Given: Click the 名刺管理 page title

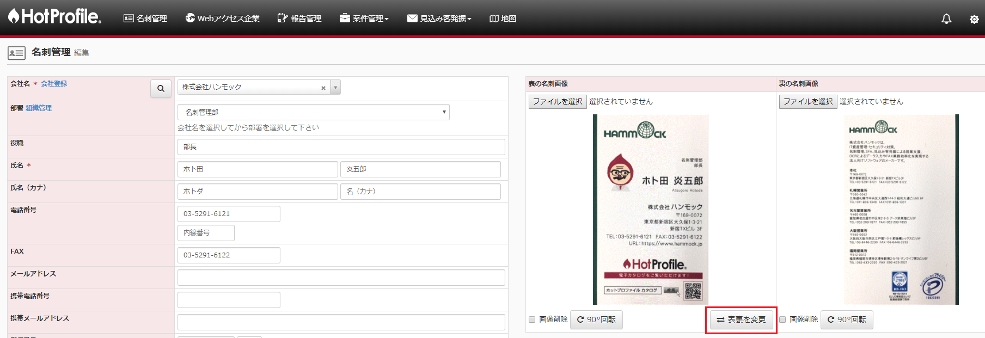Looking at the screenshot, I should 51,52.
